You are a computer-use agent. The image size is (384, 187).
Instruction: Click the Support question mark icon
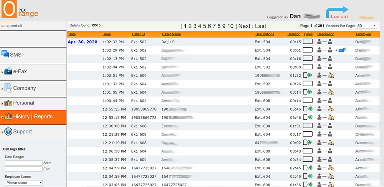click(8, 131)
